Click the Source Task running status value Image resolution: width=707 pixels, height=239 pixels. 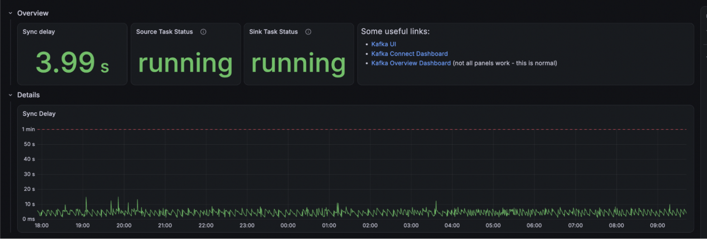pyautogui.click(x=185, y=63)
